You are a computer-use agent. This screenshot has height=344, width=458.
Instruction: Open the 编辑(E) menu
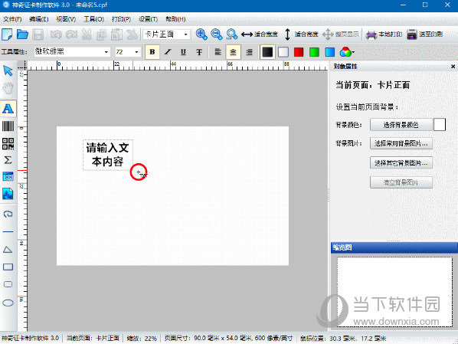[39, 19]
